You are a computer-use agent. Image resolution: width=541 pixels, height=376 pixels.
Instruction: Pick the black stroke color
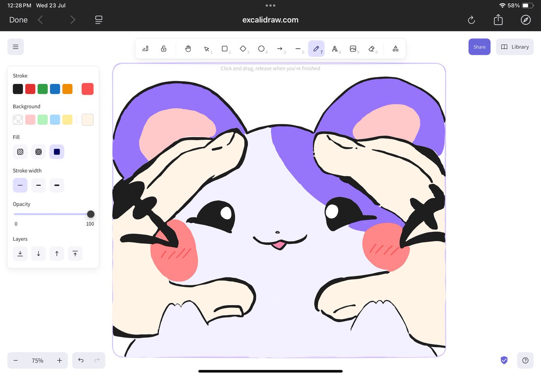(x=18, y=89)
